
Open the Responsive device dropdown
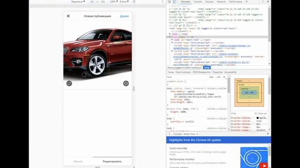click(78, 2)
